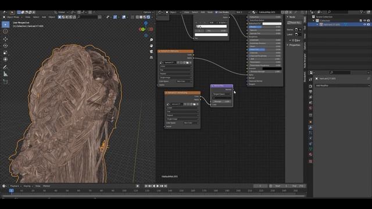The height and width of the screenshot is (209, 372).
Task: Open the Tool properties tab icon
Action: coord(310,80)
